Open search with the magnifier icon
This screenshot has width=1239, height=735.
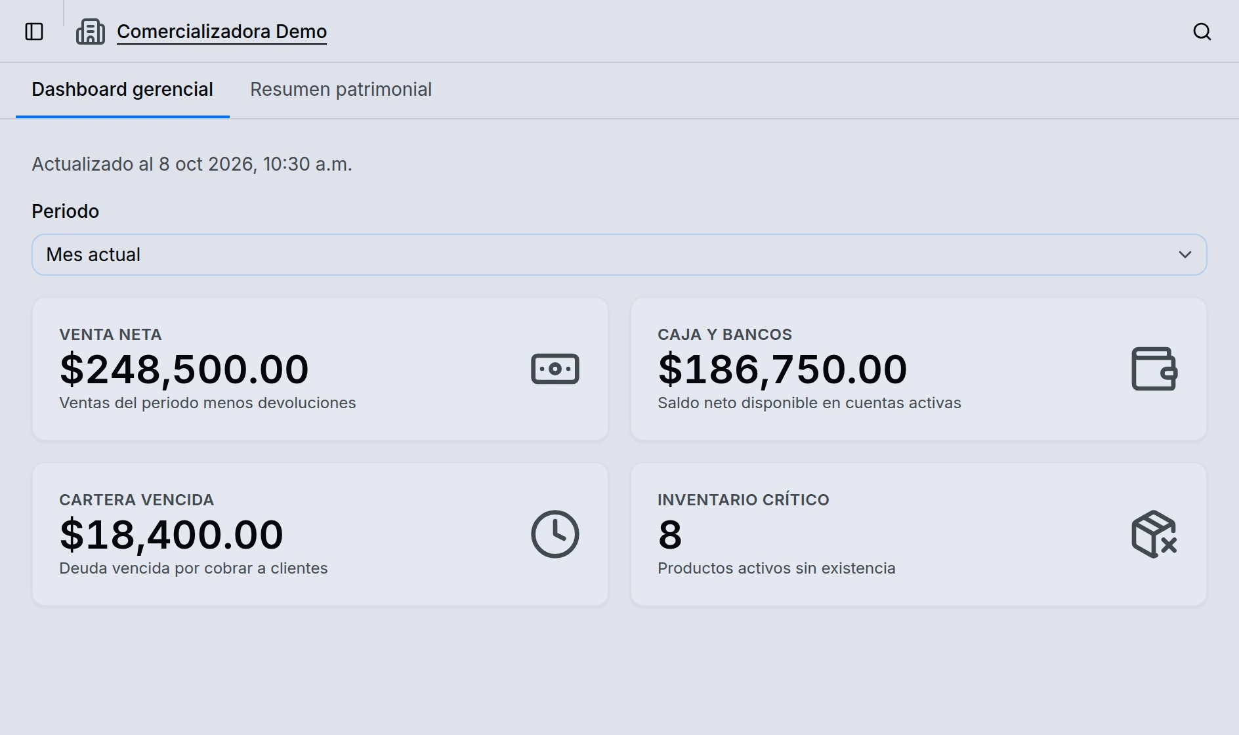click(1202, 31)
